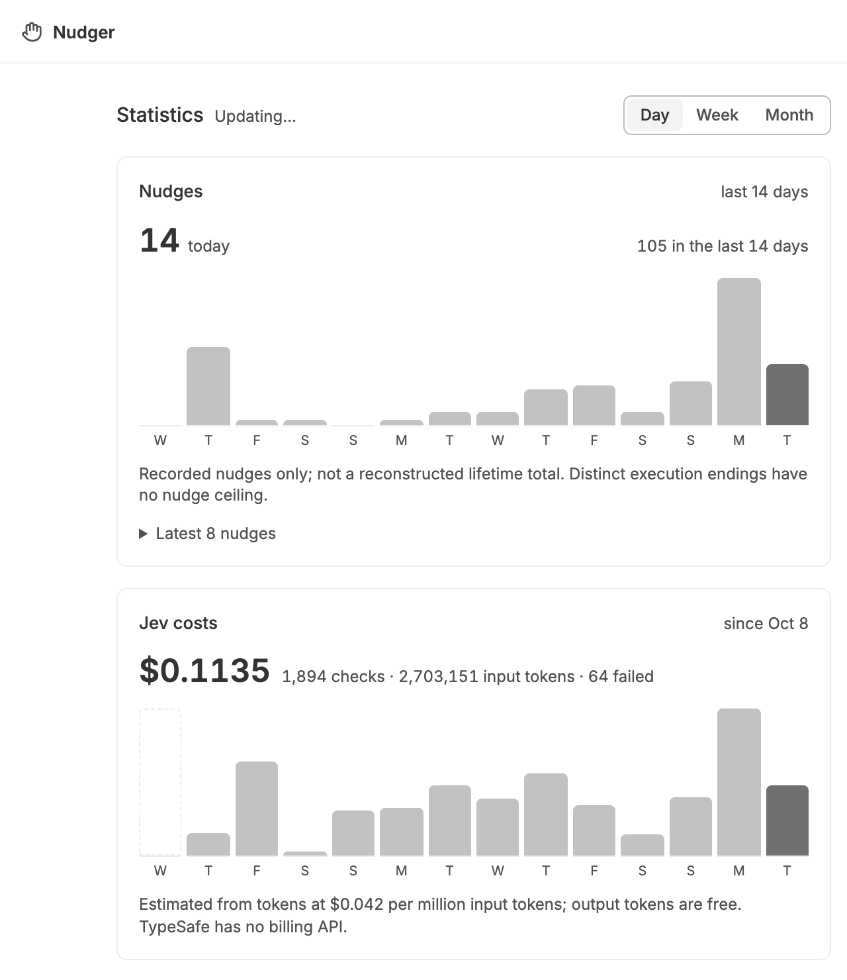
Task: Click the "Updating..." status text
Action: pyautogui.click(x=255, y=117)
